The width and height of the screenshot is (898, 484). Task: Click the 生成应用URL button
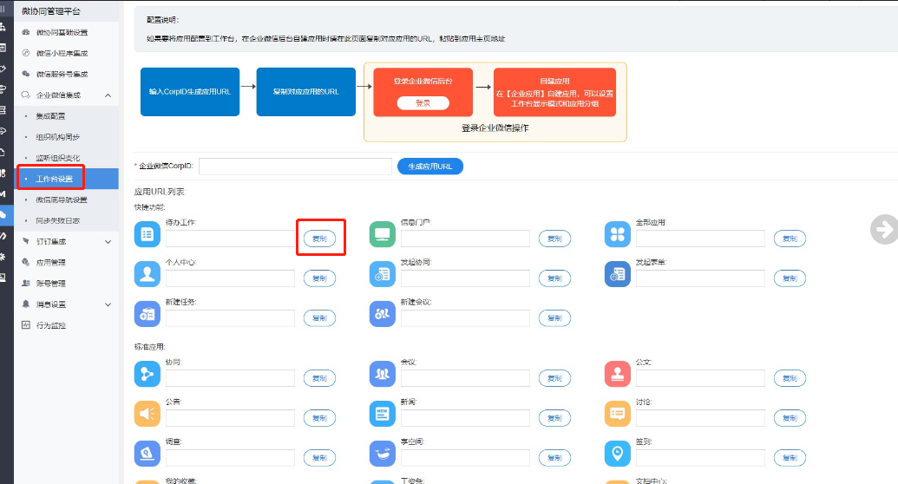[429, 166]
